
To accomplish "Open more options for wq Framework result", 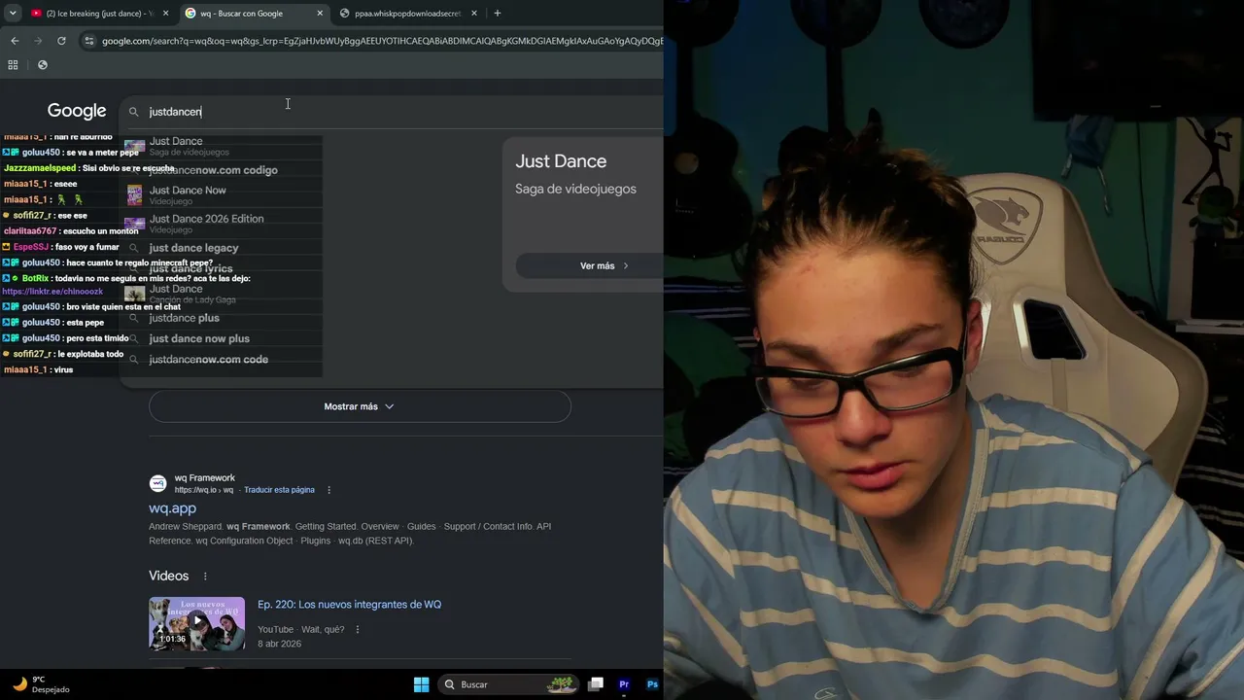I will (328, 490).
